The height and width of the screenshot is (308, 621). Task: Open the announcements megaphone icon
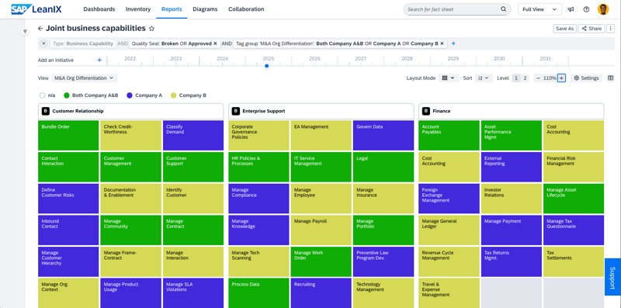point(571,9)
